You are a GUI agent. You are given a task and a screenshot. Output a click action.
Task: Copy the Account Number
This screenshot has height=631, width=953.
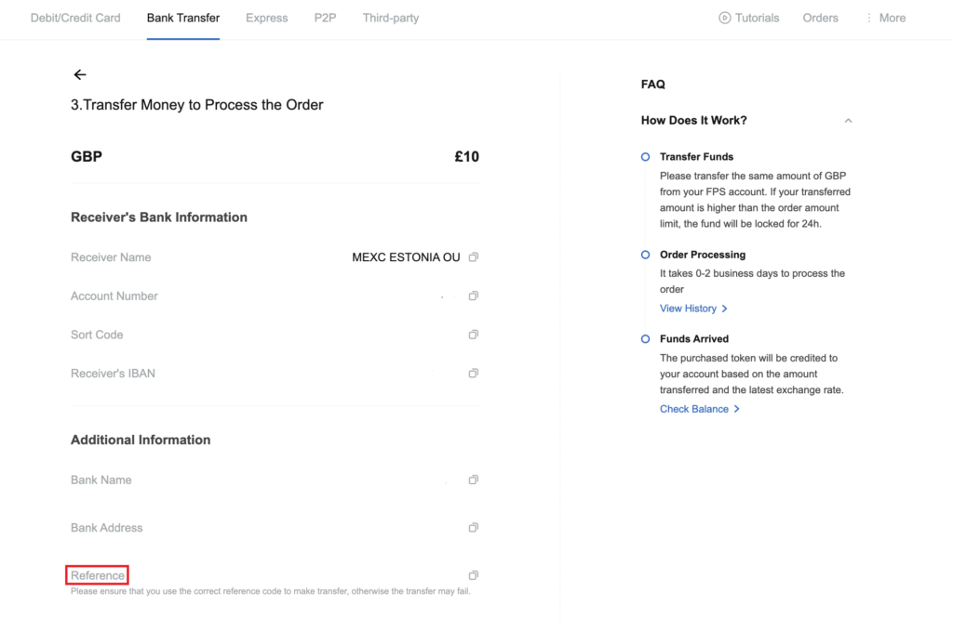click(474, 296)
